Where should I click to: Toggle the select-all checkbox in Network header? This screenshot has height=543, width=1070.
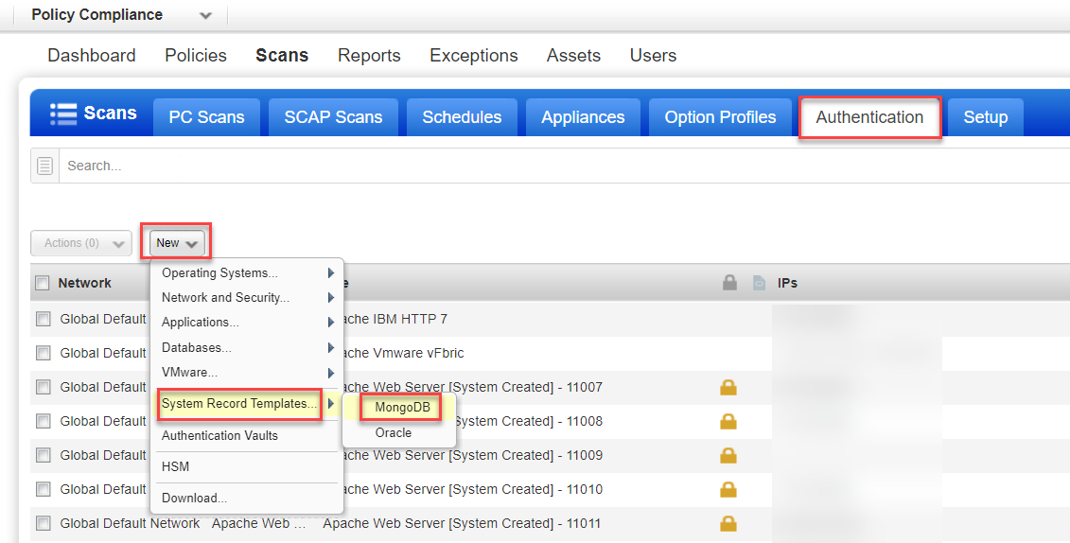click(x=43, y=283)
